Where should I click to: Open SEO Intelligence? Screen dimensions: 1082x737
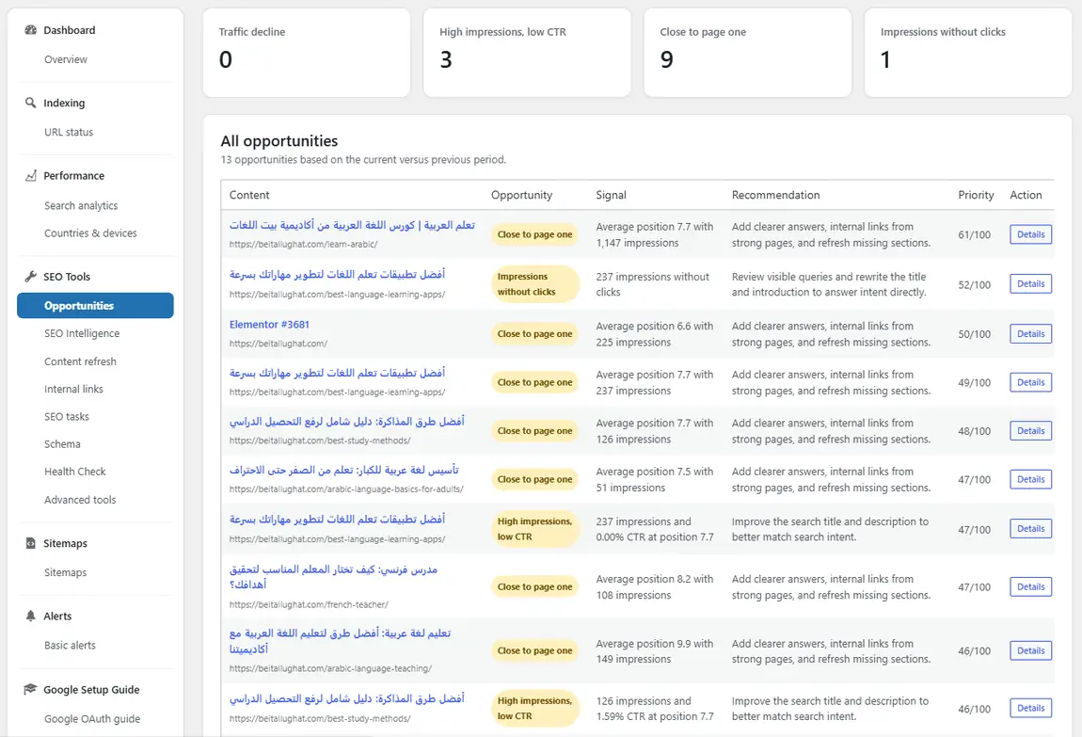(82, 333)
